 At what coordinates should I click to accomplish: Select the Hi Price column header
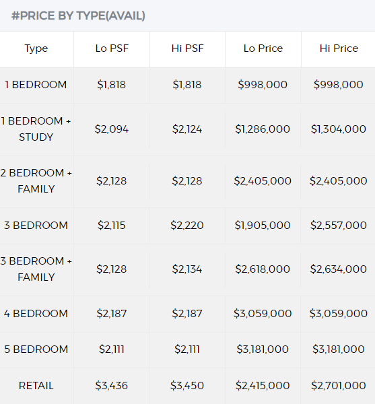339,48
